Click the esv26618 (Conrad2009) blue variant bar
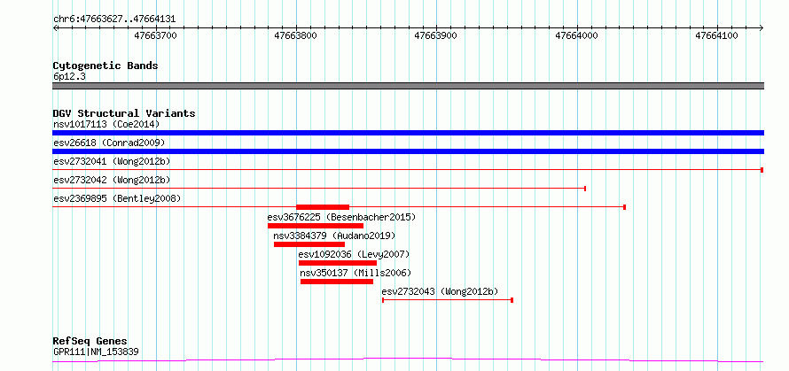The image size is (789, 371). click(x=408, y=151)
